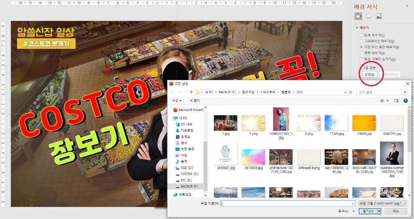Select 사진 folder in navigation tree
Screen dimensions: 414x219
pyautogui.click(x=182, y=155)
